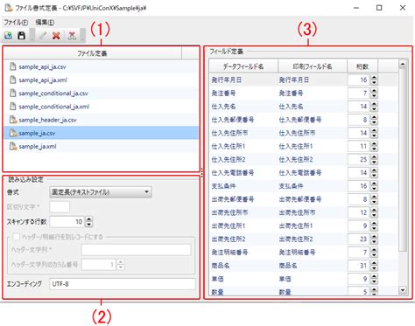
Task: Click the 発注明細番号 print field name cell
Action: pos(313,253)
